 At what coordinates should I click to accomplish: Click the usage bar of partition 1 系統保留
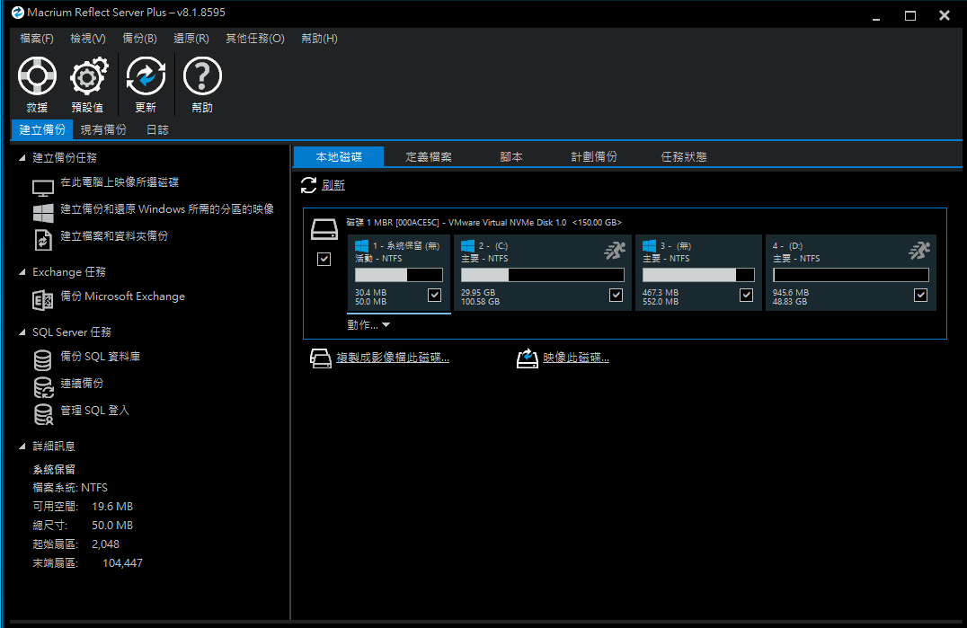coord(398,275)
